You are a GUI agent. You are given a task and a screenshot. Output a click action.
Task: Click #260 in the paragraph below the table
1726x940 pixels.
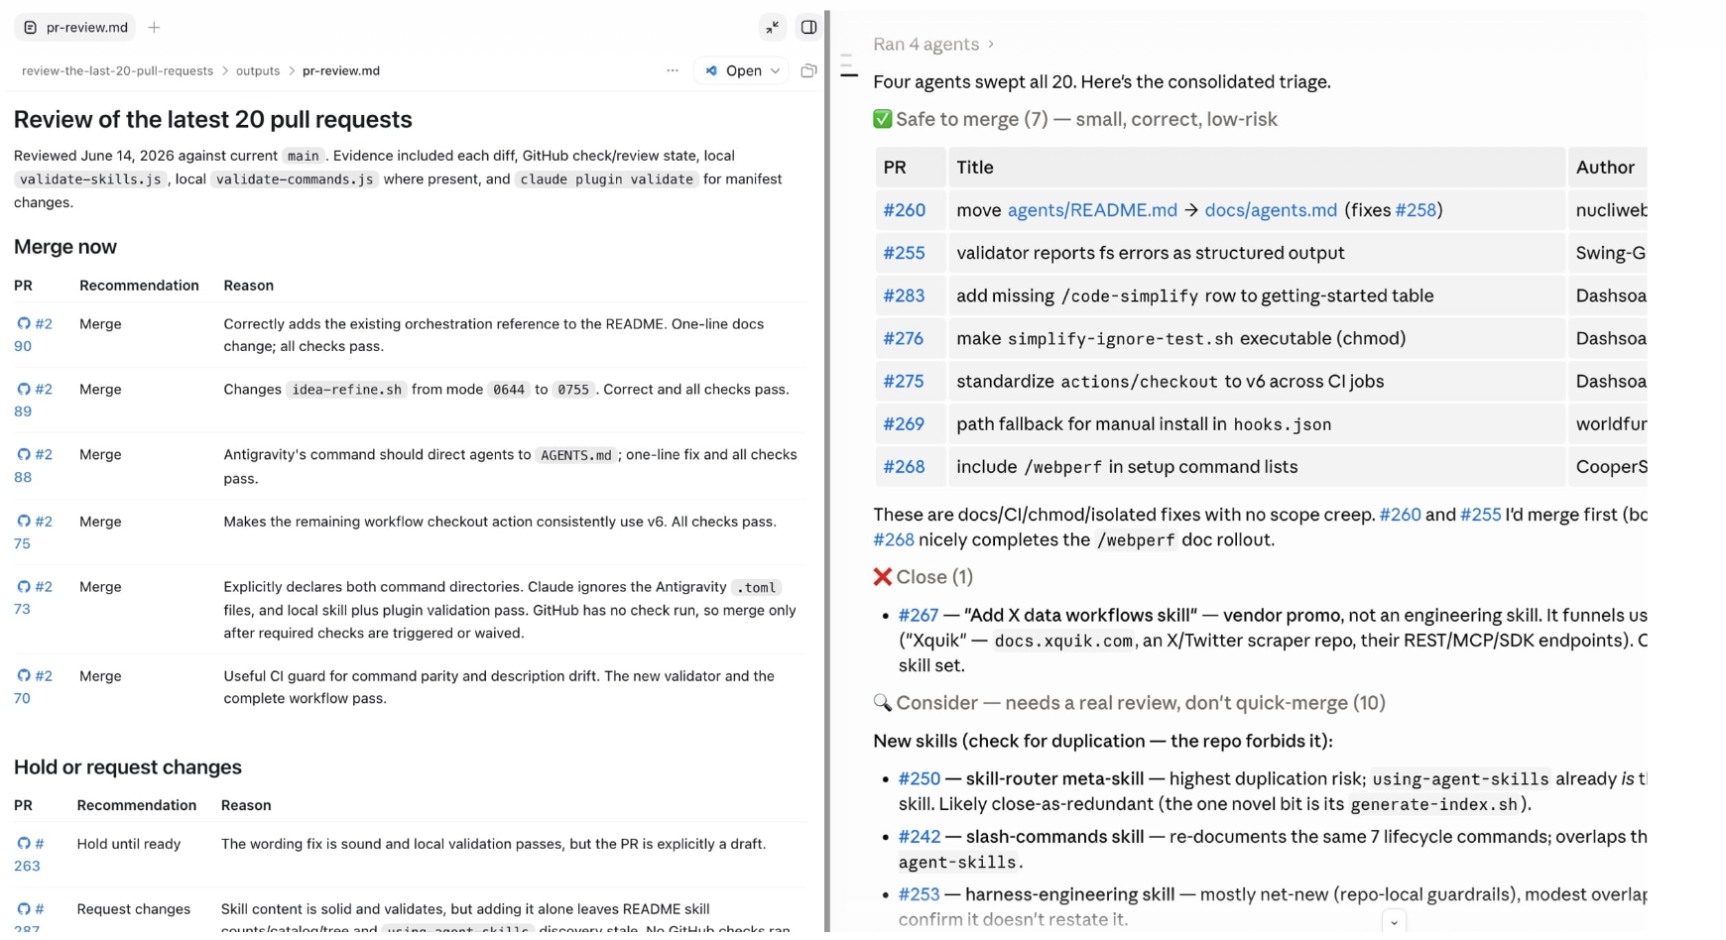(1400, 515)
